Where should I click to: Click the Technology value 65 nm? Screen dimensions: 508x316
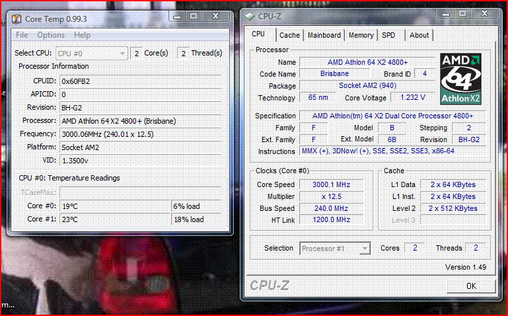318,97
